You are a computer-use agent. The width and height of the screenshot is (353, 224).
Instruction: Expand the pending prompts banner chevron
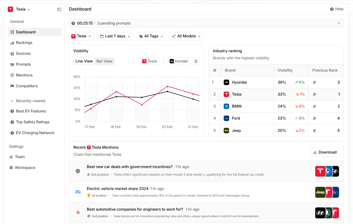click(339, 23)
